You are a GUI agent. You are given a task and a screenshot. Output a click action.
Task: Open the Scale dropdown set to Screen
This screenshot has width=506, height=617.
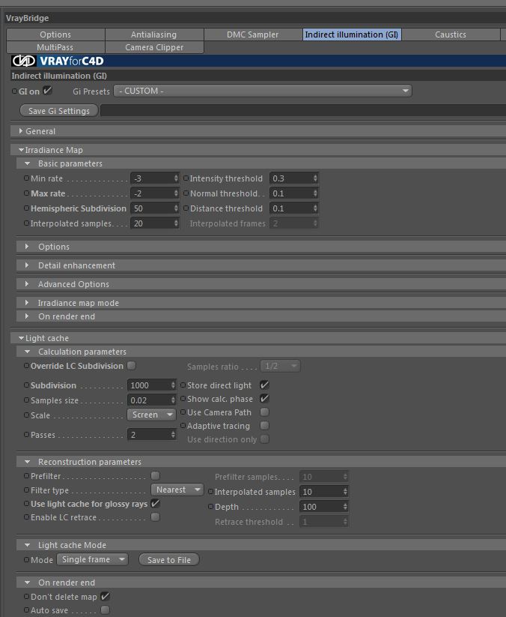[x=151, y=415]
